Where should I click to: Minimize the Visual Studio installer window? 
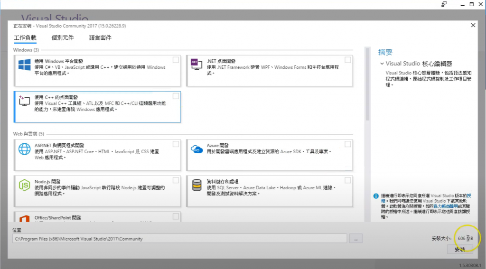[462, 4]
